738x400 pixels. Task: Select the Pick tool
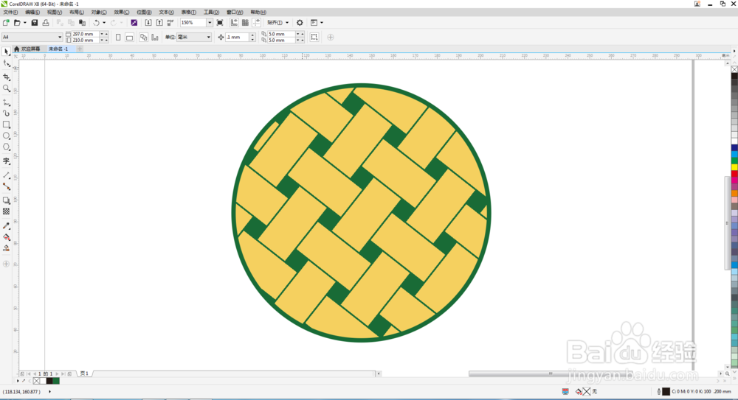coord(6,52)
